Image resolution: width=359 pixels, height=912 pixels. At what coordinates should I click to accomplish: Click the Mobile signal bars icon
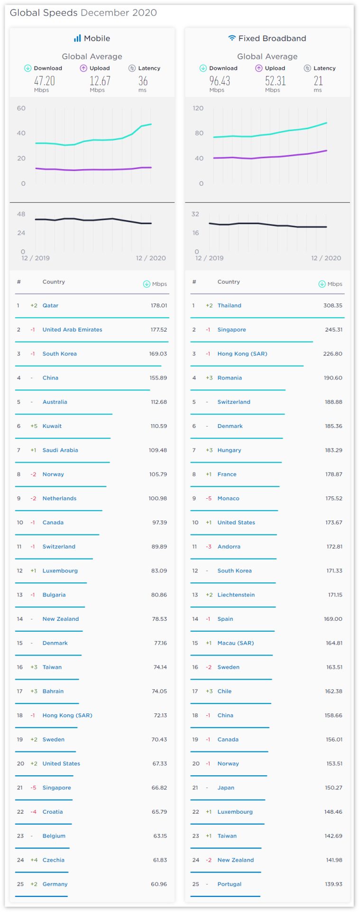[x=77, y=38]
